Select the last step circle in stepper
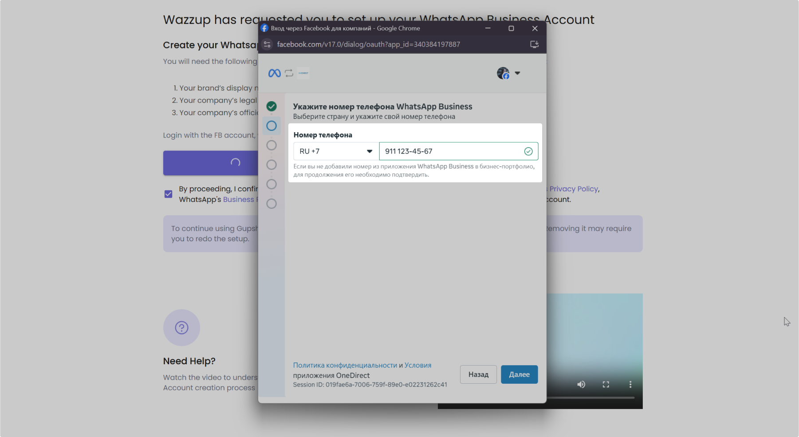Screen dimensions: 799x437 pos(272,204)
